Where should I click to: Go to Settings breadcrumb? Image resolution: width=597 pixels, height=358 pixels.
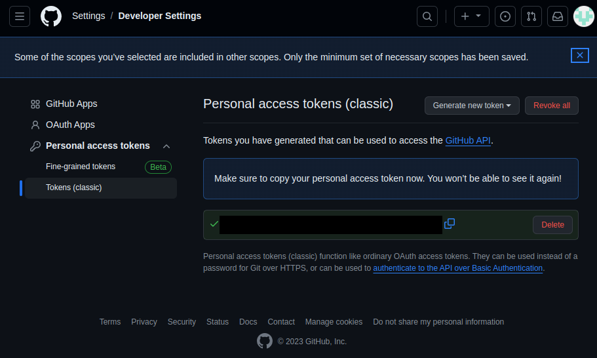pyautogui.click(x=88, y=16)
